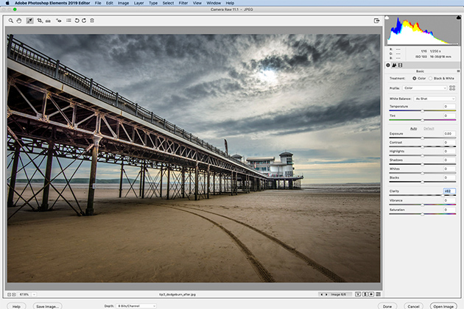Open the Apple menu
This screenshot has width=464, height=309.
tap(7, 3)
